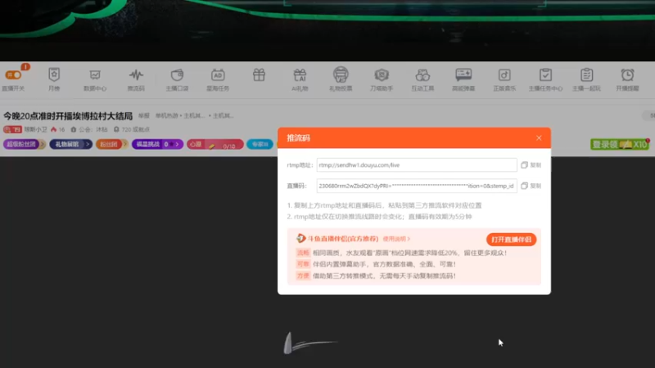Viewport: 655px width, 368px height.
Task: Click the red level badge before streamer name
Action: click(x=12, y=129)
